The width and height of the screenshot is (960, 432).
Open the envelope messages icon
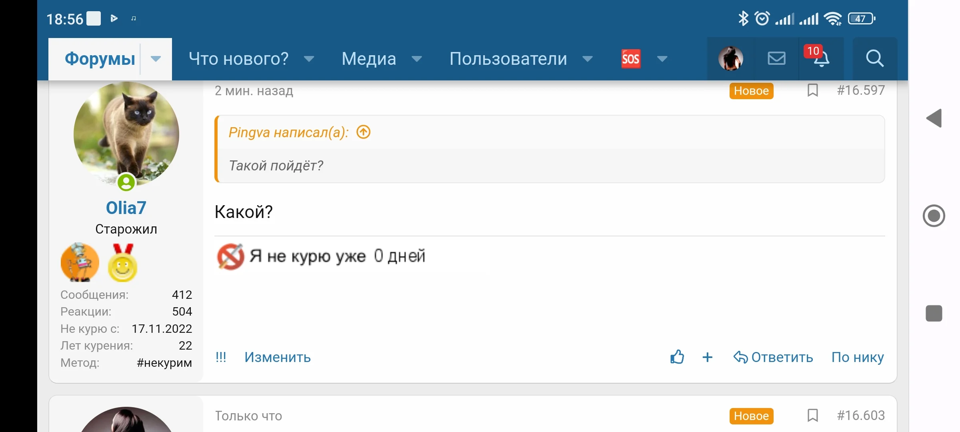[x=776, y=58]
